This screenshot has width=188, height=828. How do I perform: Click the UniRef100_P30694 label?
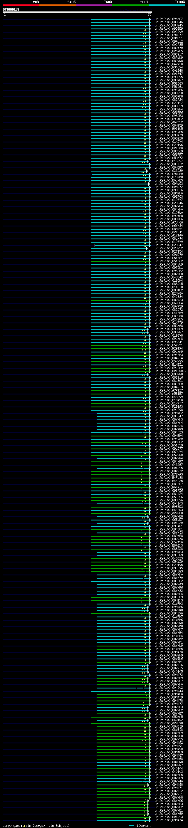[168, 68]
